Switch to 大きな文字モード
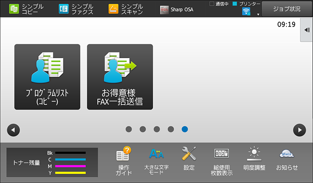 (156, 161)
